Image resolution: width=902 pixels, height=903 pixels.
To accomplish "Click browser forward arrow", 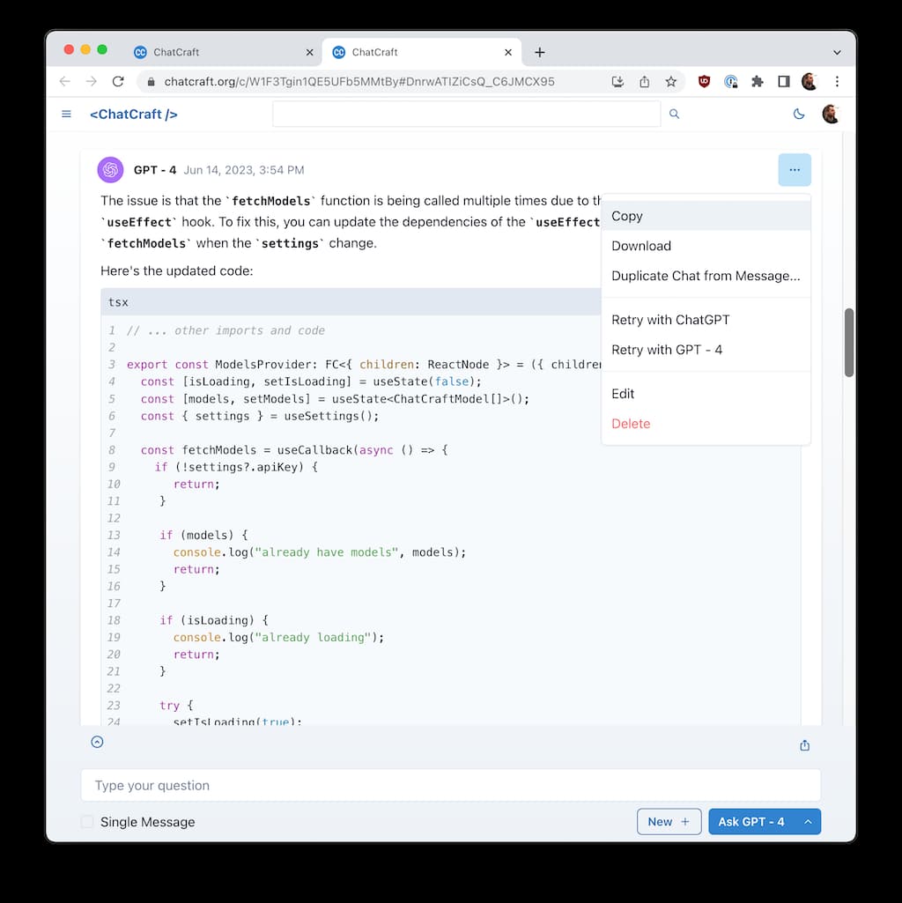I will [91, 82].
